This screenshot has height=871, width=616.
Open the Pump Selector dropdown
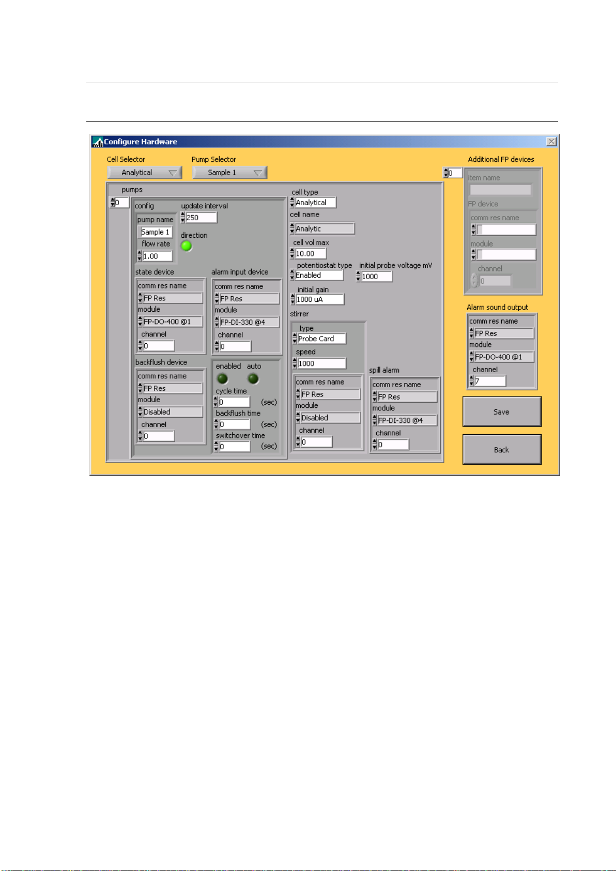(x=229, y=173)
